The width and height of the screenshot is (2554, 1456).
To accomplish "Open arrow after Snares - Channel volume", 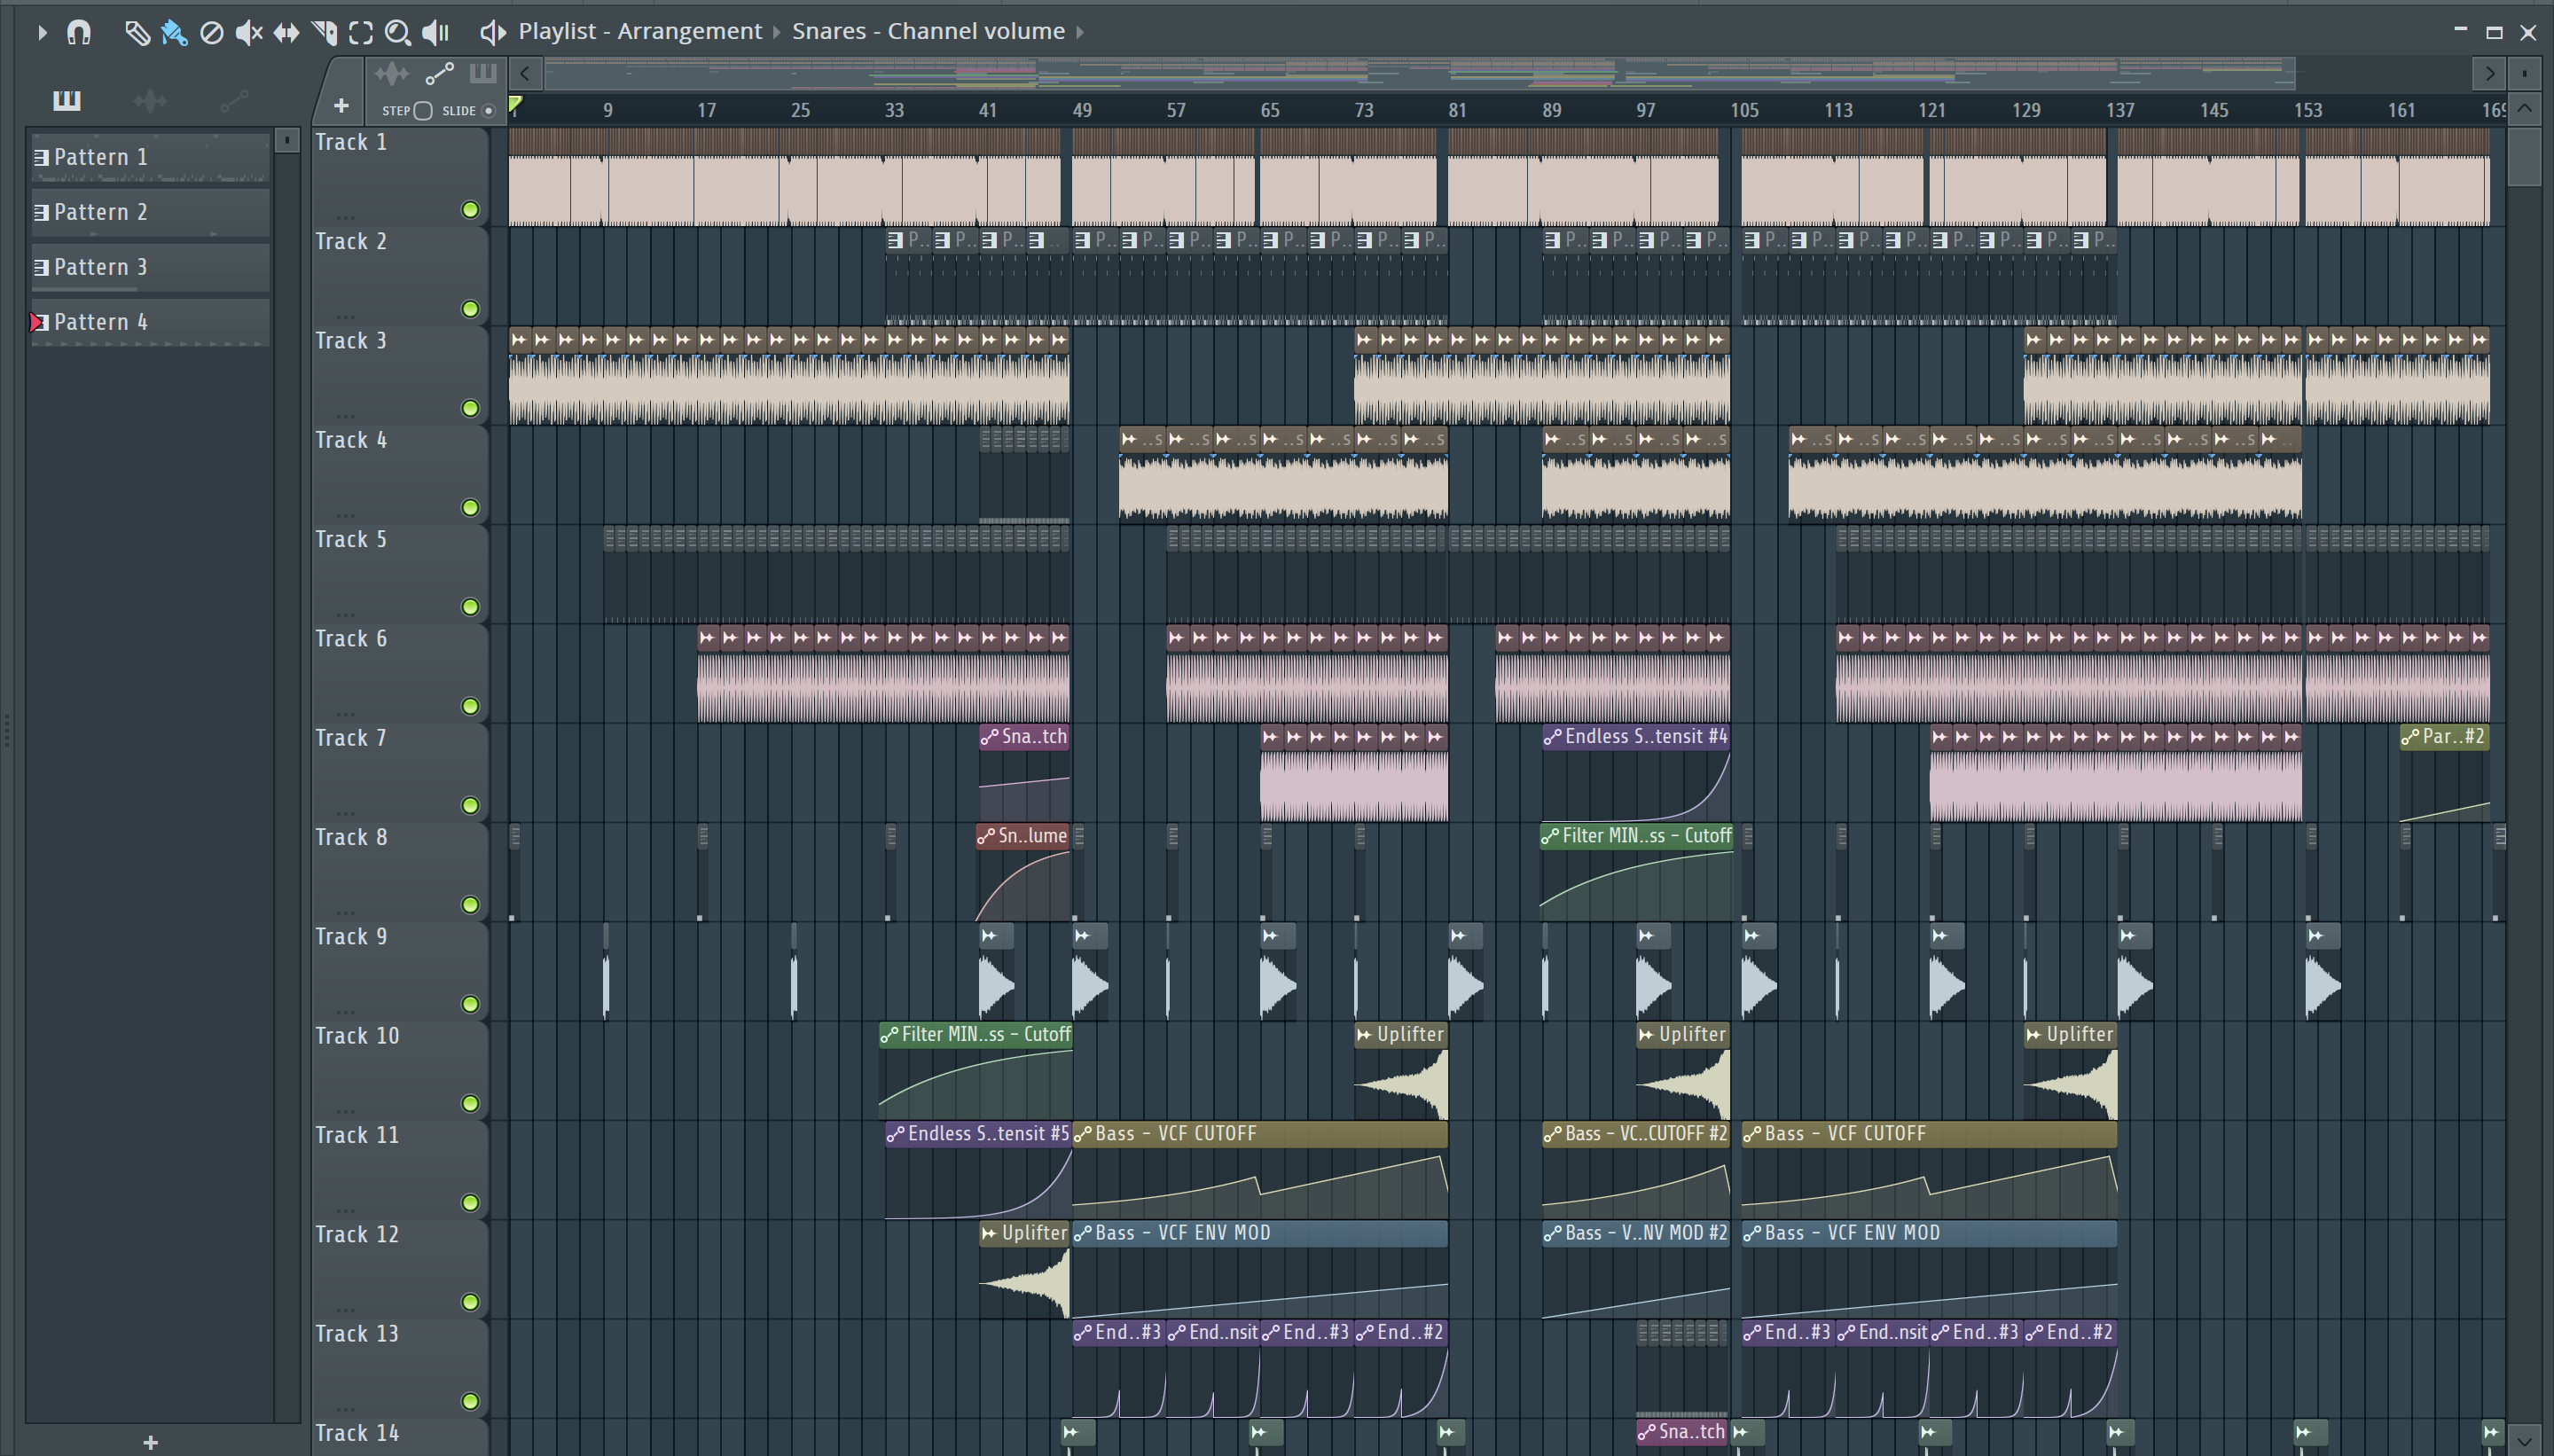I will [1080, 33].
